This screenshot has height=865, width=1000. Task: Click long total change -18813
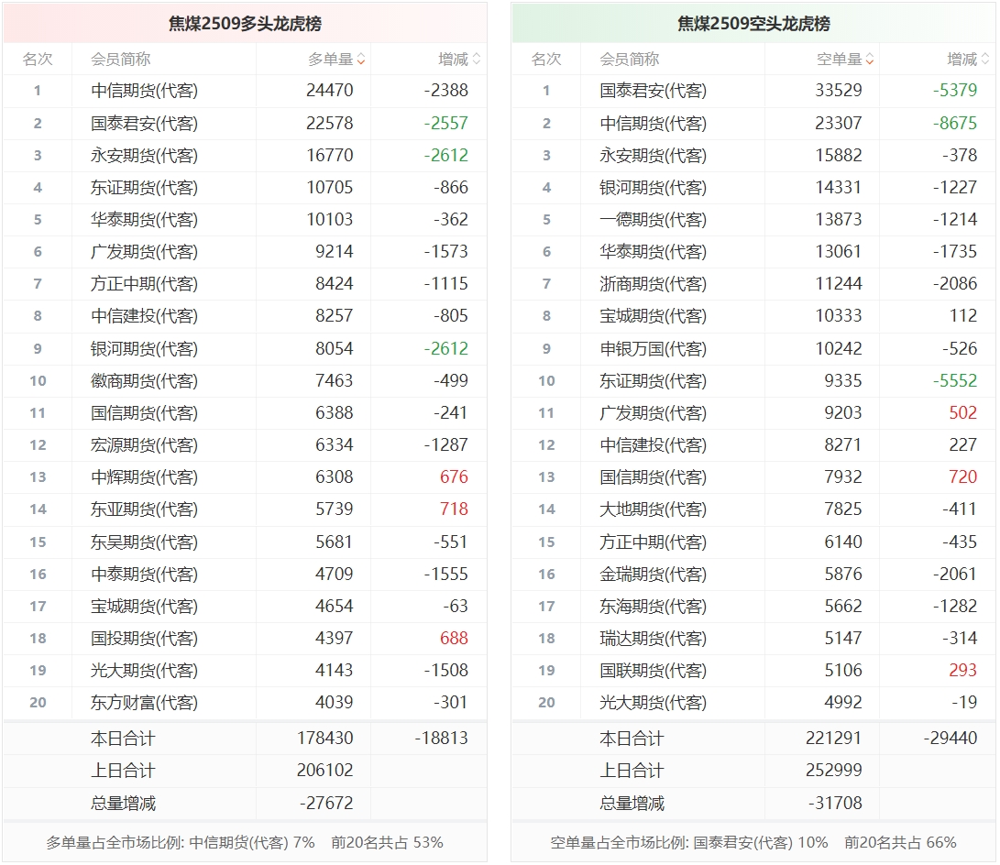441,739
